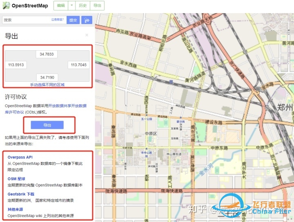Screen dimensions: 294x222
Task: Open the OSM 星球 link
Action: click(16, 179)
